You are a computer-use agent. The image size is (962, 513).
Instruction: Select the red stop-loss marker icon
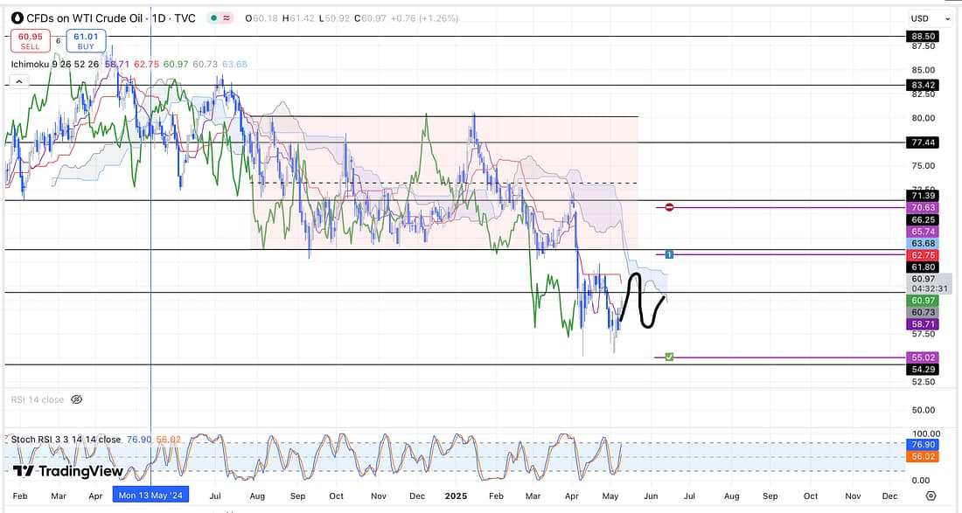pyautogui.click(x=669, y=207)
